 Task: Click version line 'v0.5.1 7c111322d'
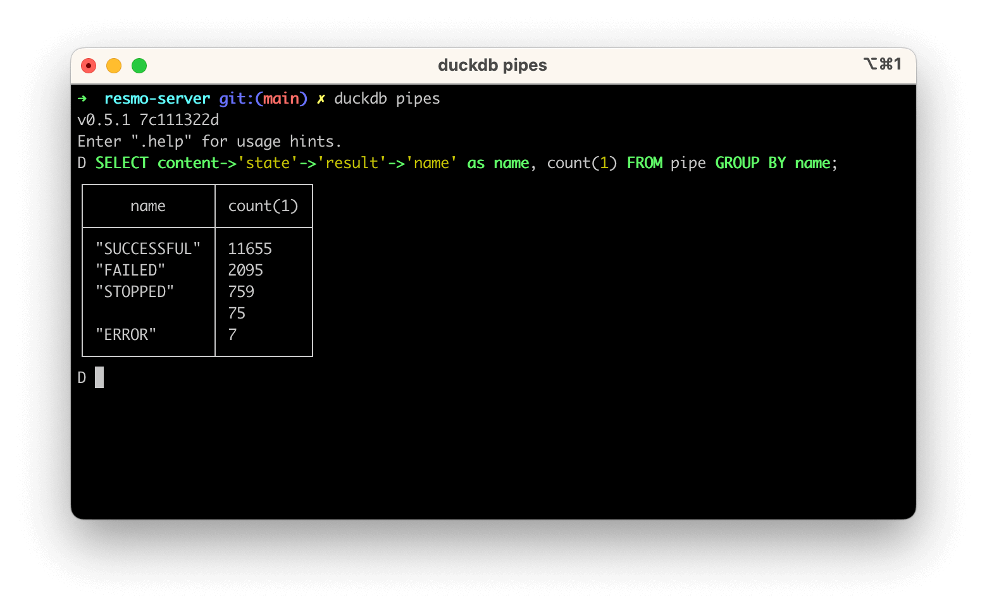pos(148,120)
